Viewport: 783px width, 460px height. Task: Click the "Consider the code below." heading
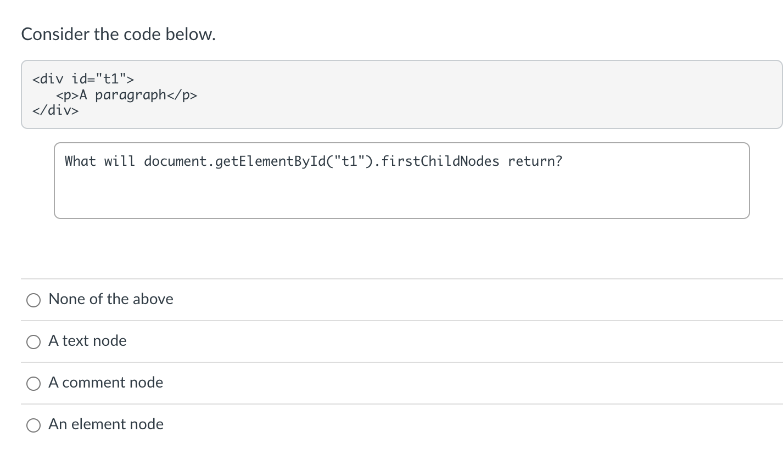click(119, 35)
